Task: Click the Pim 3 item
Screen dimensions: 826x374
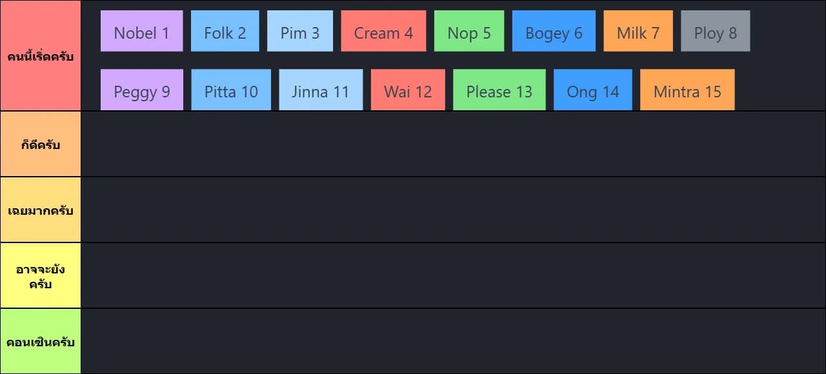Action: point(300,31)
